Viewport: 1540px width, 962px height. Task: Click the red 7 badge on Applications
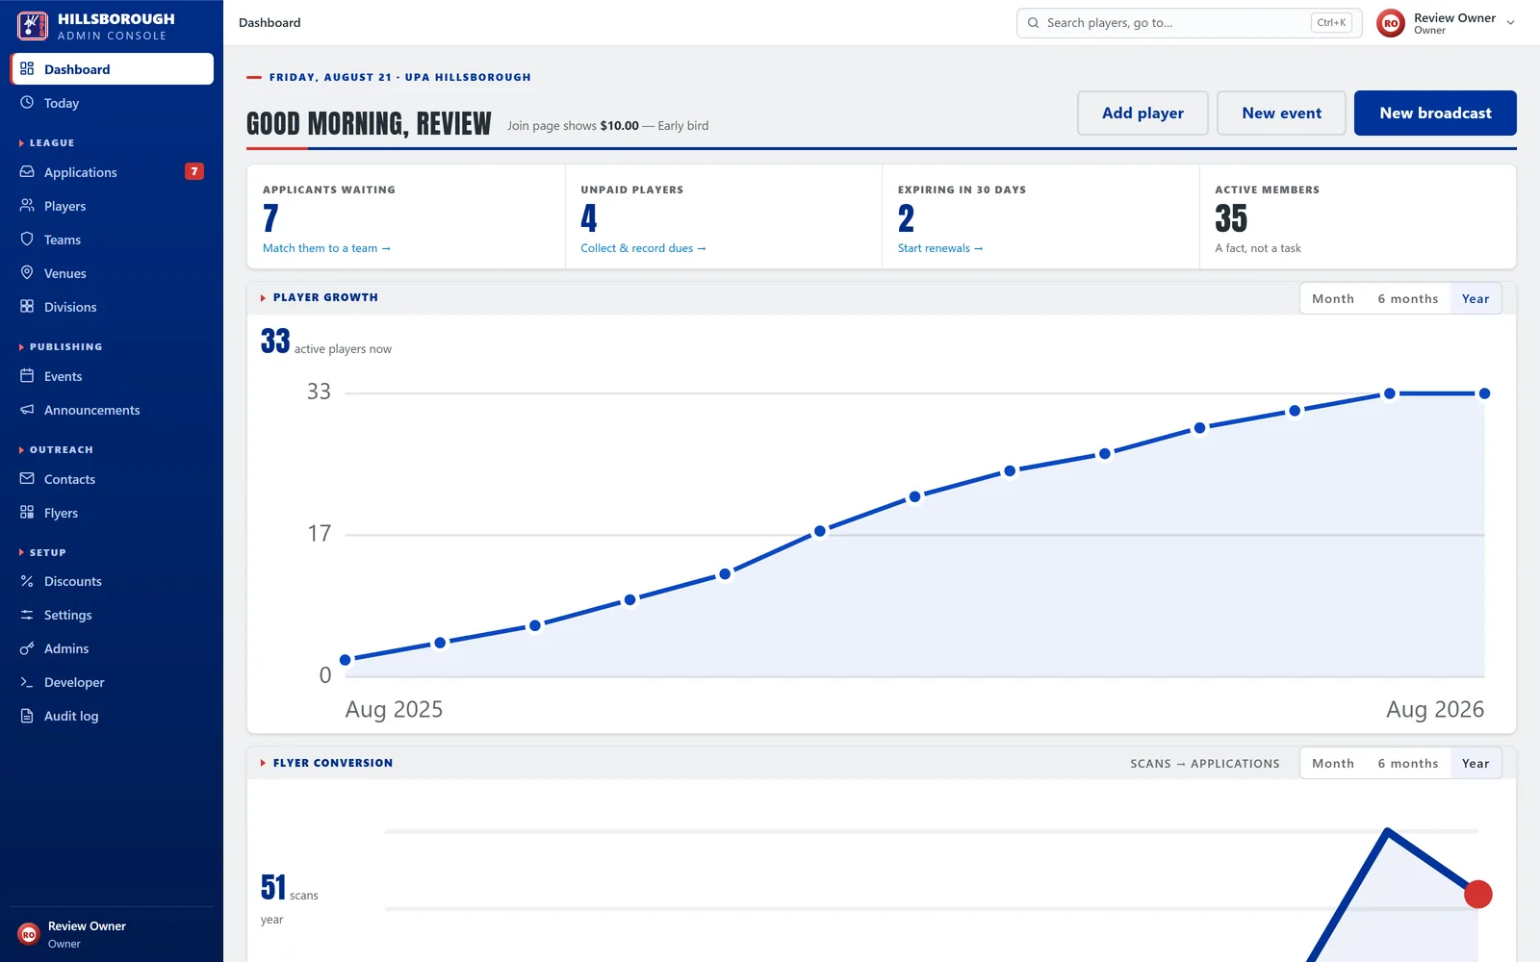coord(194,171)
